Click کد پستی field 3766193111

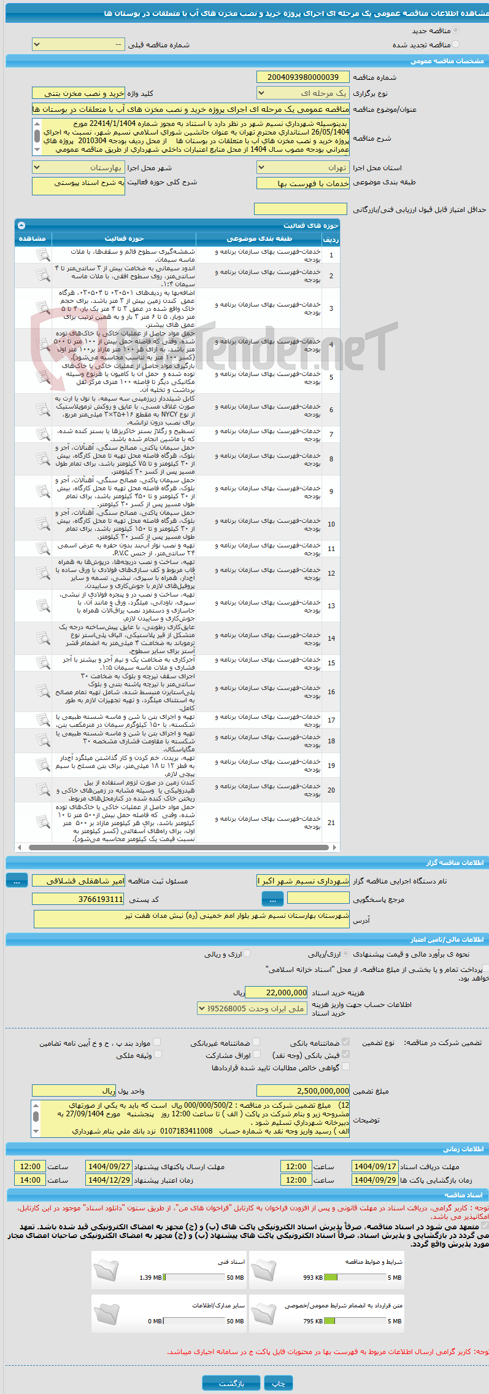click(x=79, y=899)
